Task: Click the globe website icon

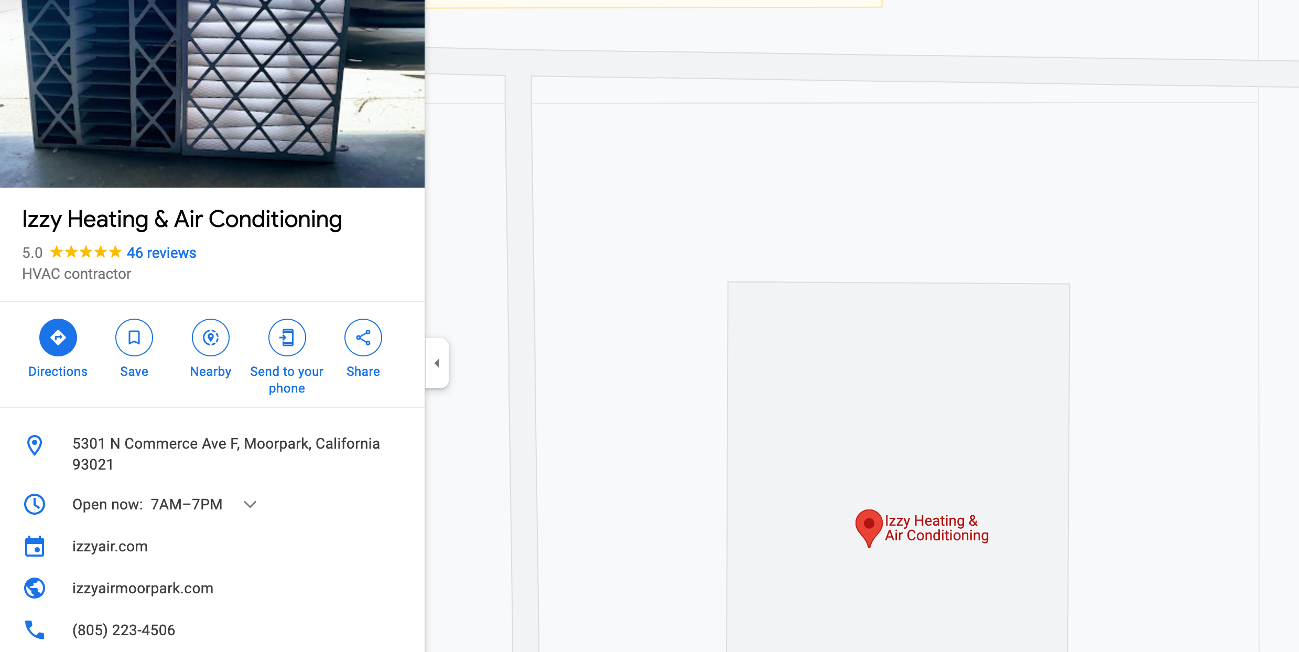Action: [35, 588]
